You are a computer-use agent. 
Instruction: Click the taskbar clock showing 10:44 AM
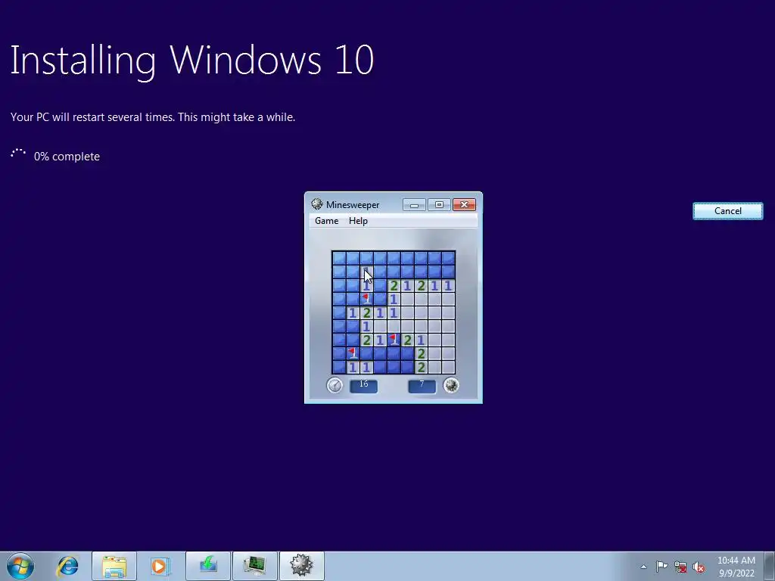[x=736, y=566]
